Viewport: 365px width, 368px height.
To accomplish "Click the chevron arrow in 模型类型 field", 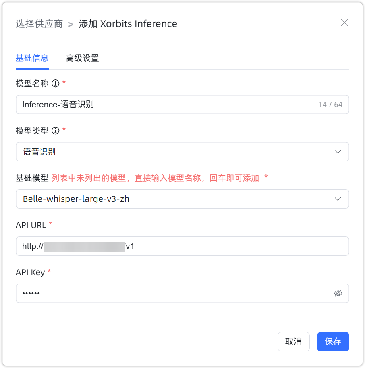I will point(338,152).
